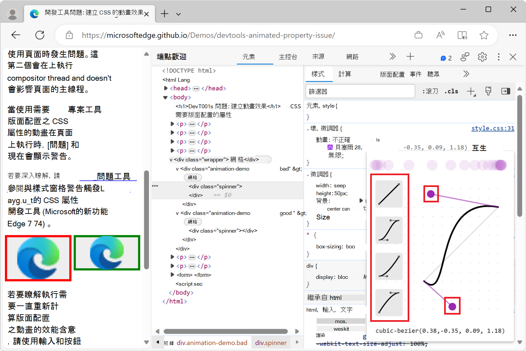The width and height of the screenshot is (526, 351).
Task: Go back to the previous page
Action: coord(16,35)
